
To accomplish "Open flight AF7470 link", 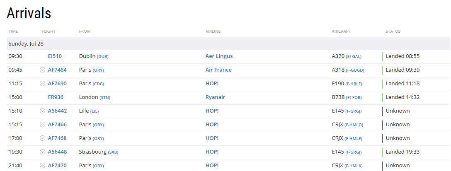I will pyautogui.click(x=57, y=166).
